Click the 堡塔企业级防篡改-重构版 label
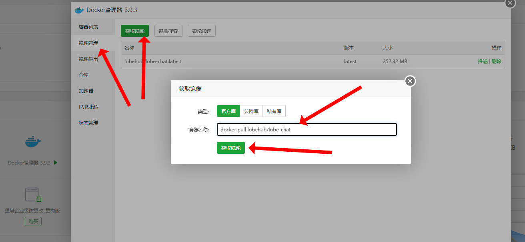 coord(32,211)
